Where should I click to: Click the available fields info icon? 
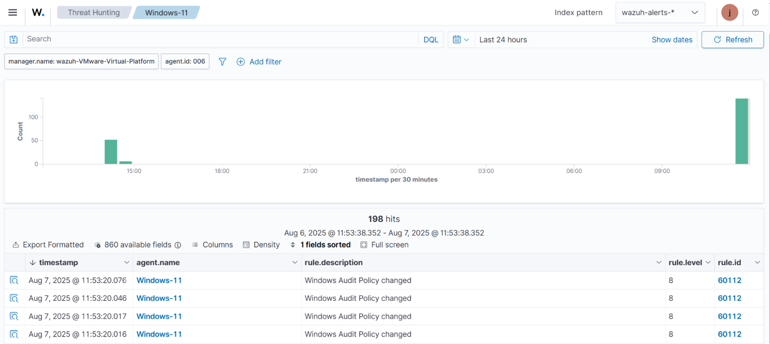(178, 245)
